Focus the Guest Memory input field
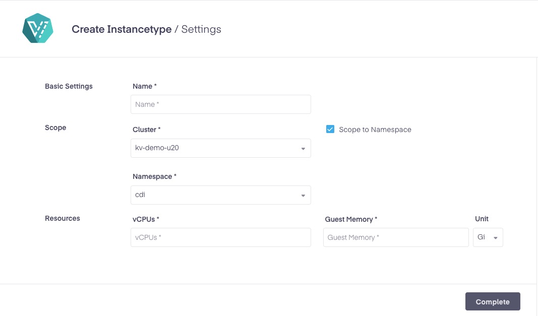The image size is (538, 316). tap(396, 237)
